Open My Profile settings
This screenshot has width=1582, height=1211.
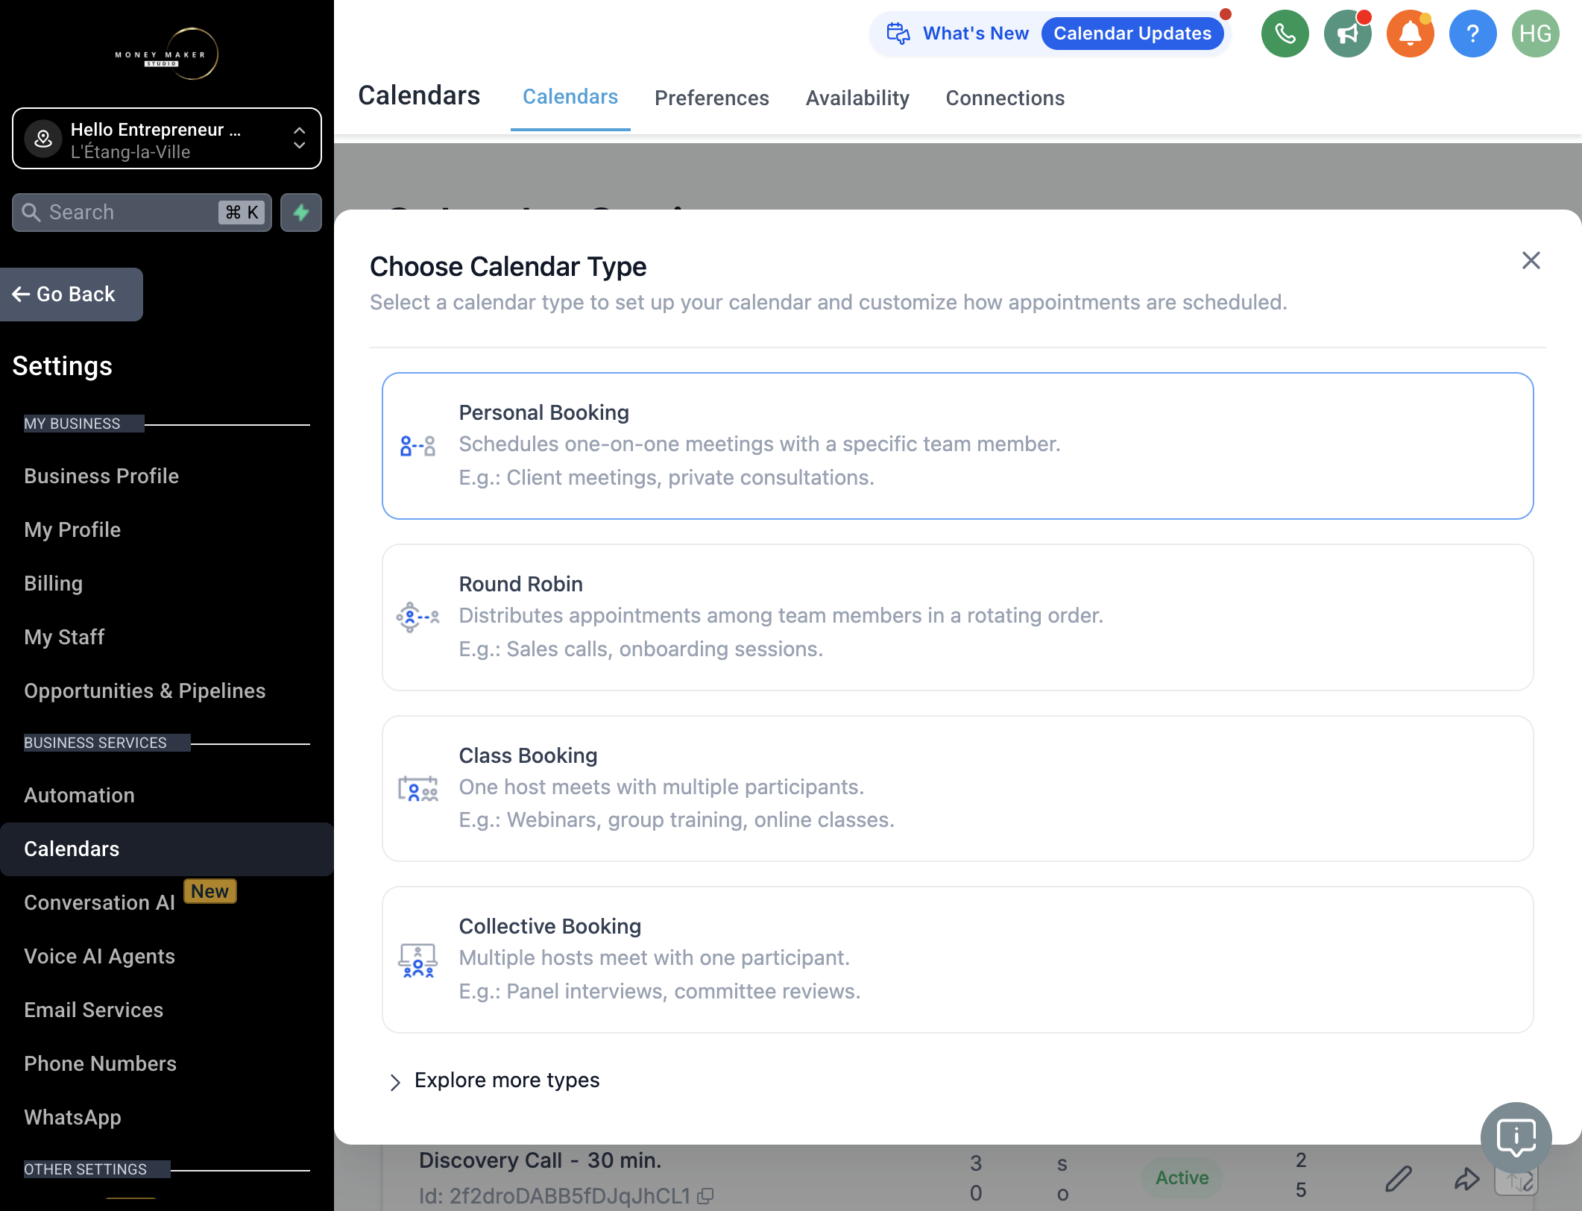pyautogui.click(x=72, y=529)
